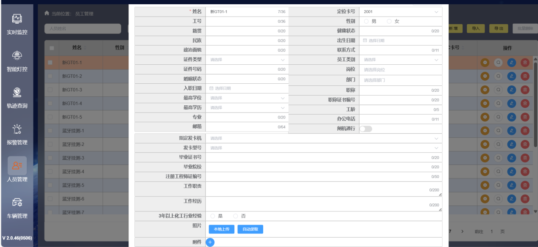Click the blue plus icon beside 附件

click(210, 242)
